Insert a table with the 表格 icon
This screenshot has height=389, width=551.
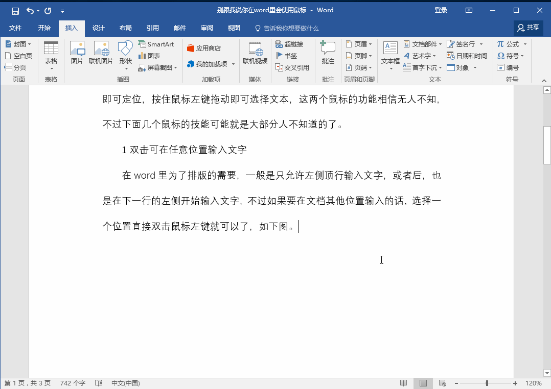click(51, 56)
